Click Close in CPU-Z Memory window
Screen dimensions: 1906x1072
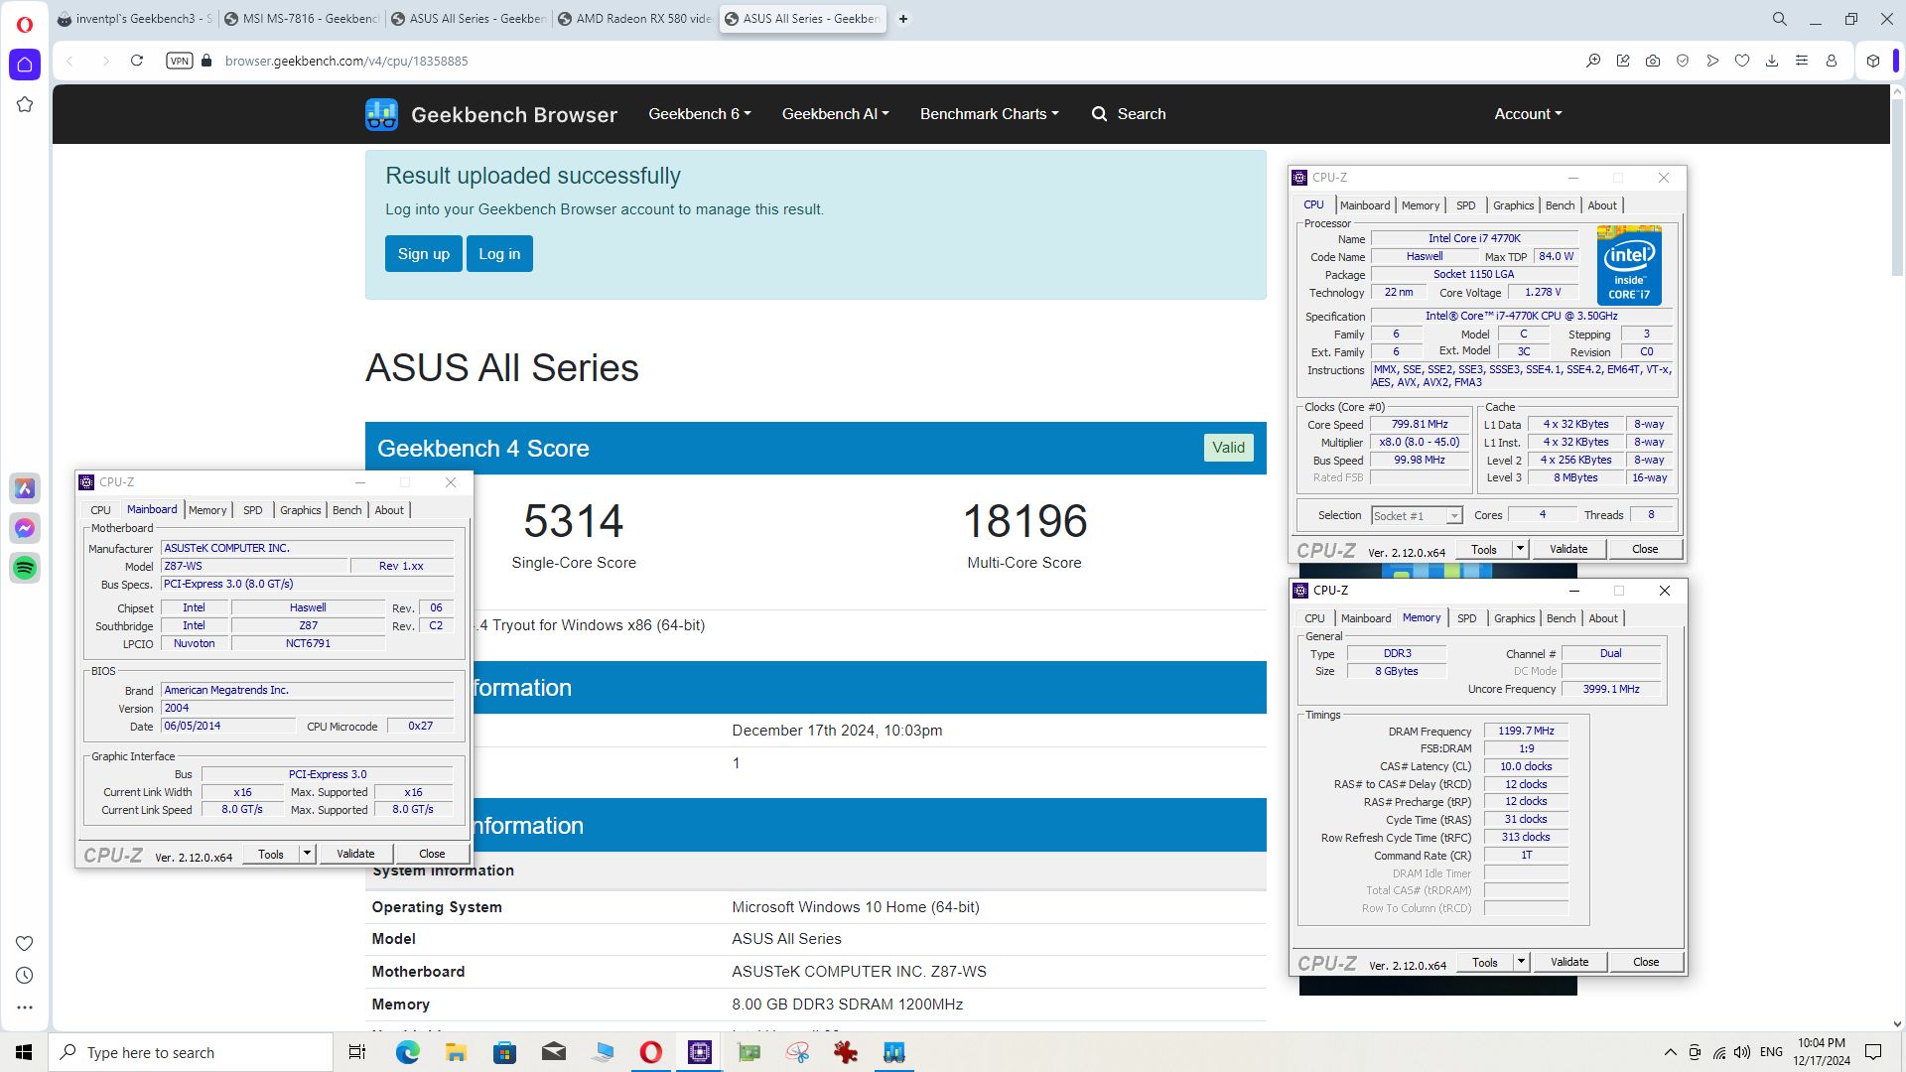point(1646,962)
